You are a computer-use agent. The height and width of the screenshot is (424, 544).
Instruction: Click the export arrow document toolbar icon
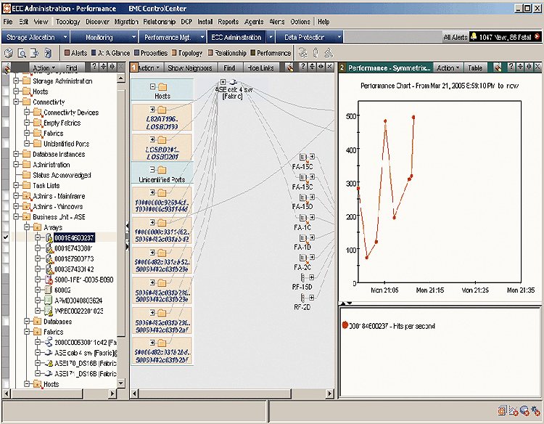[x=35, y=53]
